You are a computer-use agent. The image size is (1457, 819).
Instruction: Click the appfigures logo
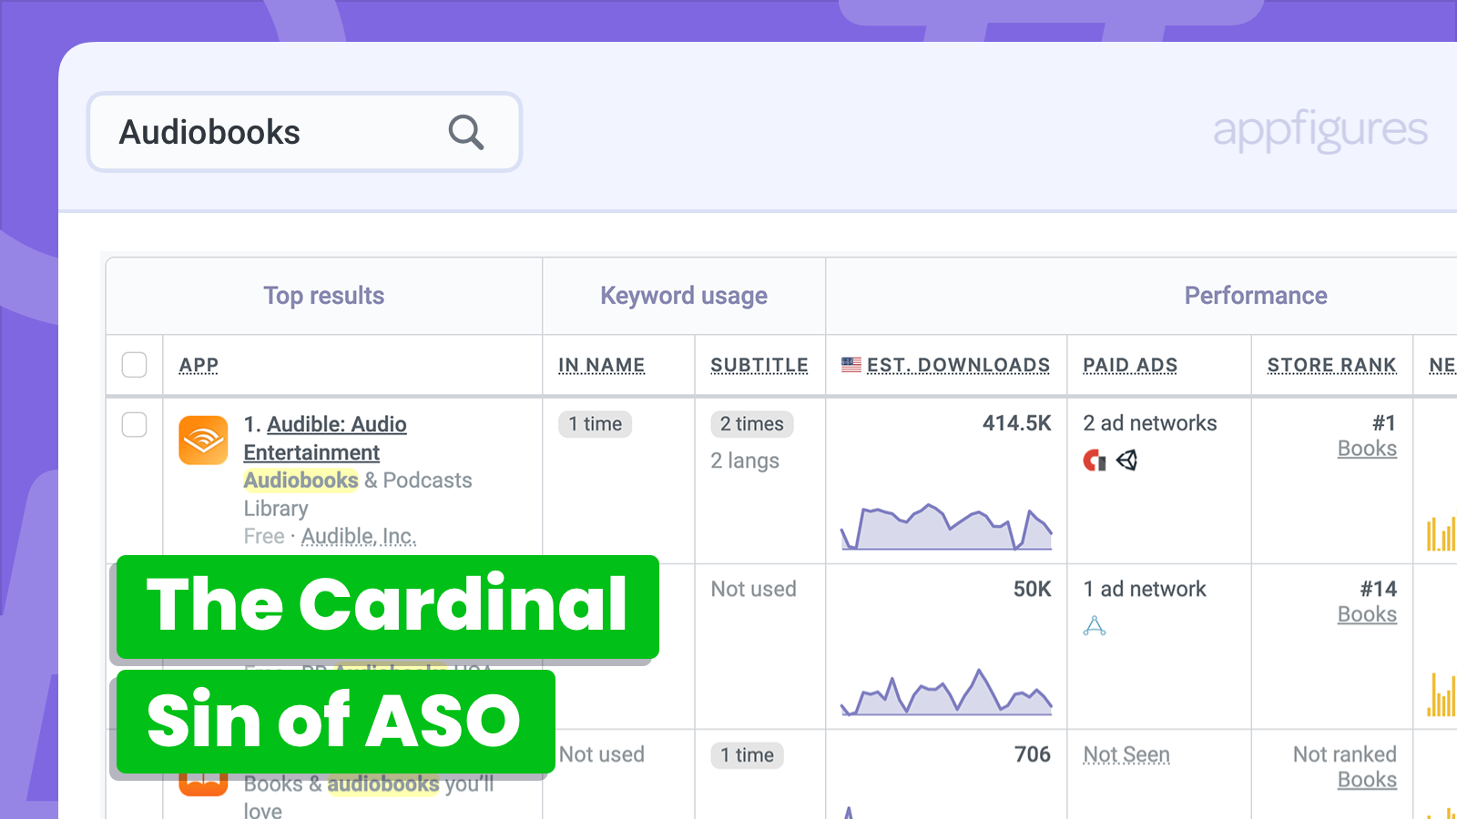tap(1320, 130)
